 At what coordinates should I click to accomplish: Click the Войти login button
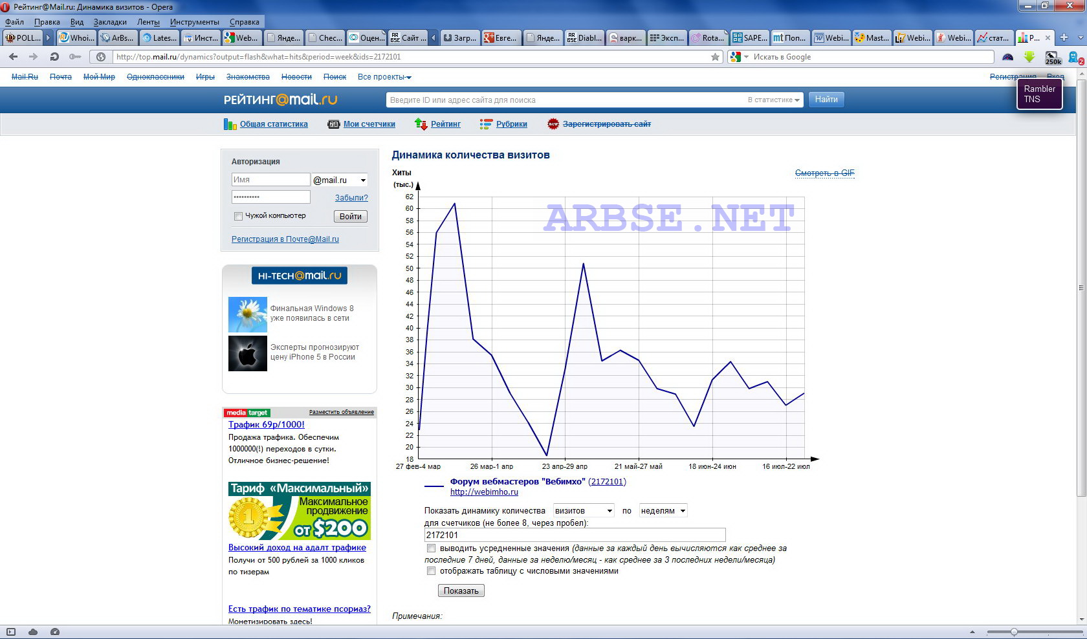point(351,217)
